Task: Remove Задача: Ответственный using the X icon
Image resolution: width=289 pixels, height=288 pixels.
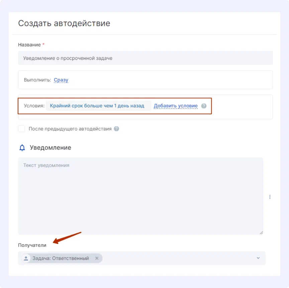Action: (x=97, y=258)
